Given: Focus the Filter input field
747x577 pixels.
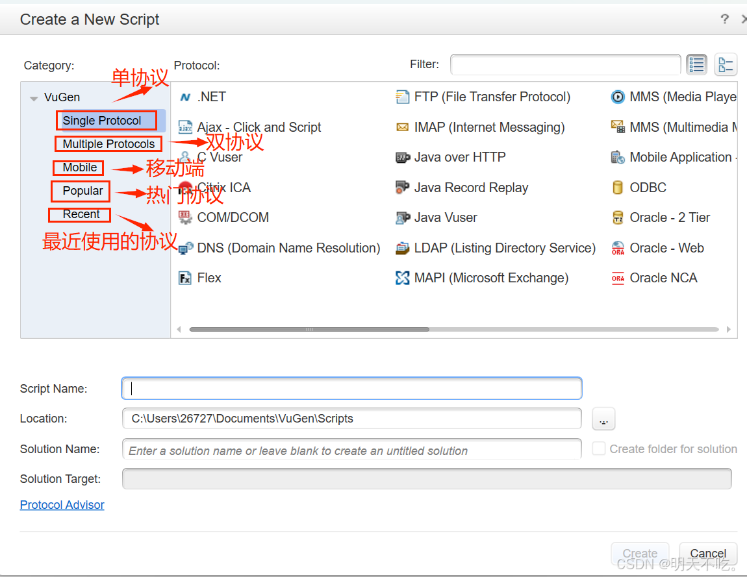Looking at the screenshot, I should tap(565, 65).
